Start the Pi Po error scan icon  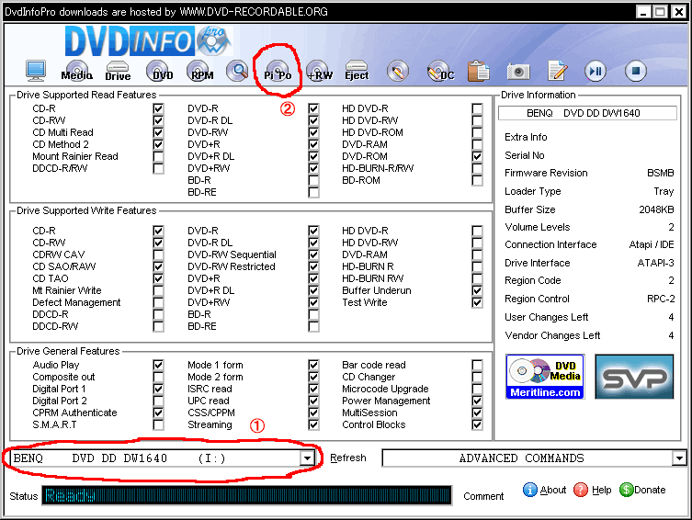point(278,71)
